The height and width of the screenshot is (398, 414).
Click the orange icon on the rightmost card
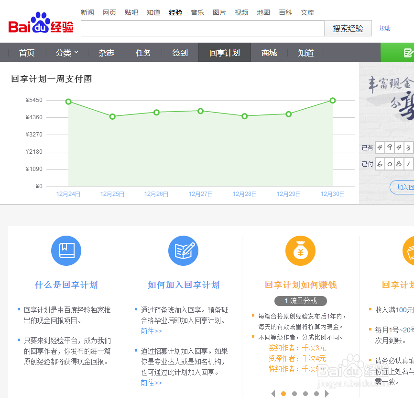tap(410, 250)
